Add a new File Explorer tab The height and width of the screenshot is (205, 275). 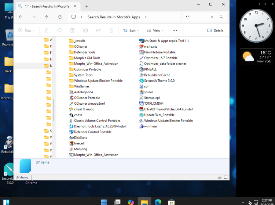click(x=87, y=6)
